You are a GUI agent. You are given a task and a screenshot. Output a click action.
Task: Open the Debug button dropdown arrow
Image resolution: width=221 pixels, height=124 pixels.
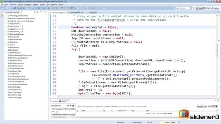[x=41, y=8]
